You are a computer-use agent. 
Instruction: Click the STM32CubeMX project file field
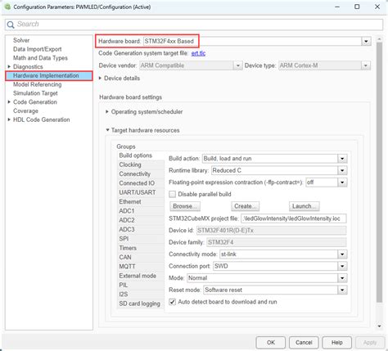pyautogui.click(x=294, y=218)
